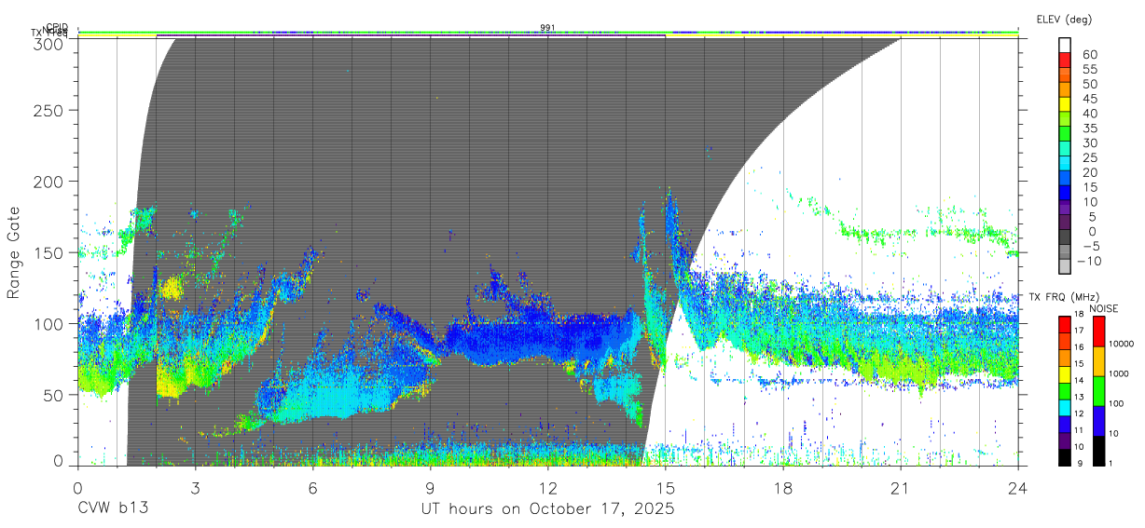Click the ELEV scale label −10
Viewport: 1145px width, 528px height.
tap(1089, 262)
